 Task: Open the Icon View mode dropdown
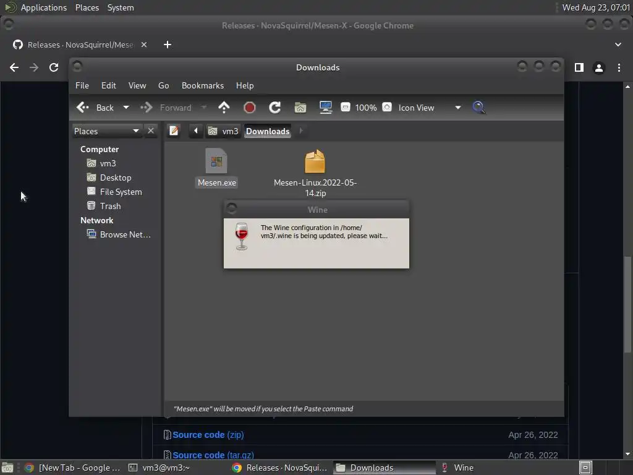[430, 108]
